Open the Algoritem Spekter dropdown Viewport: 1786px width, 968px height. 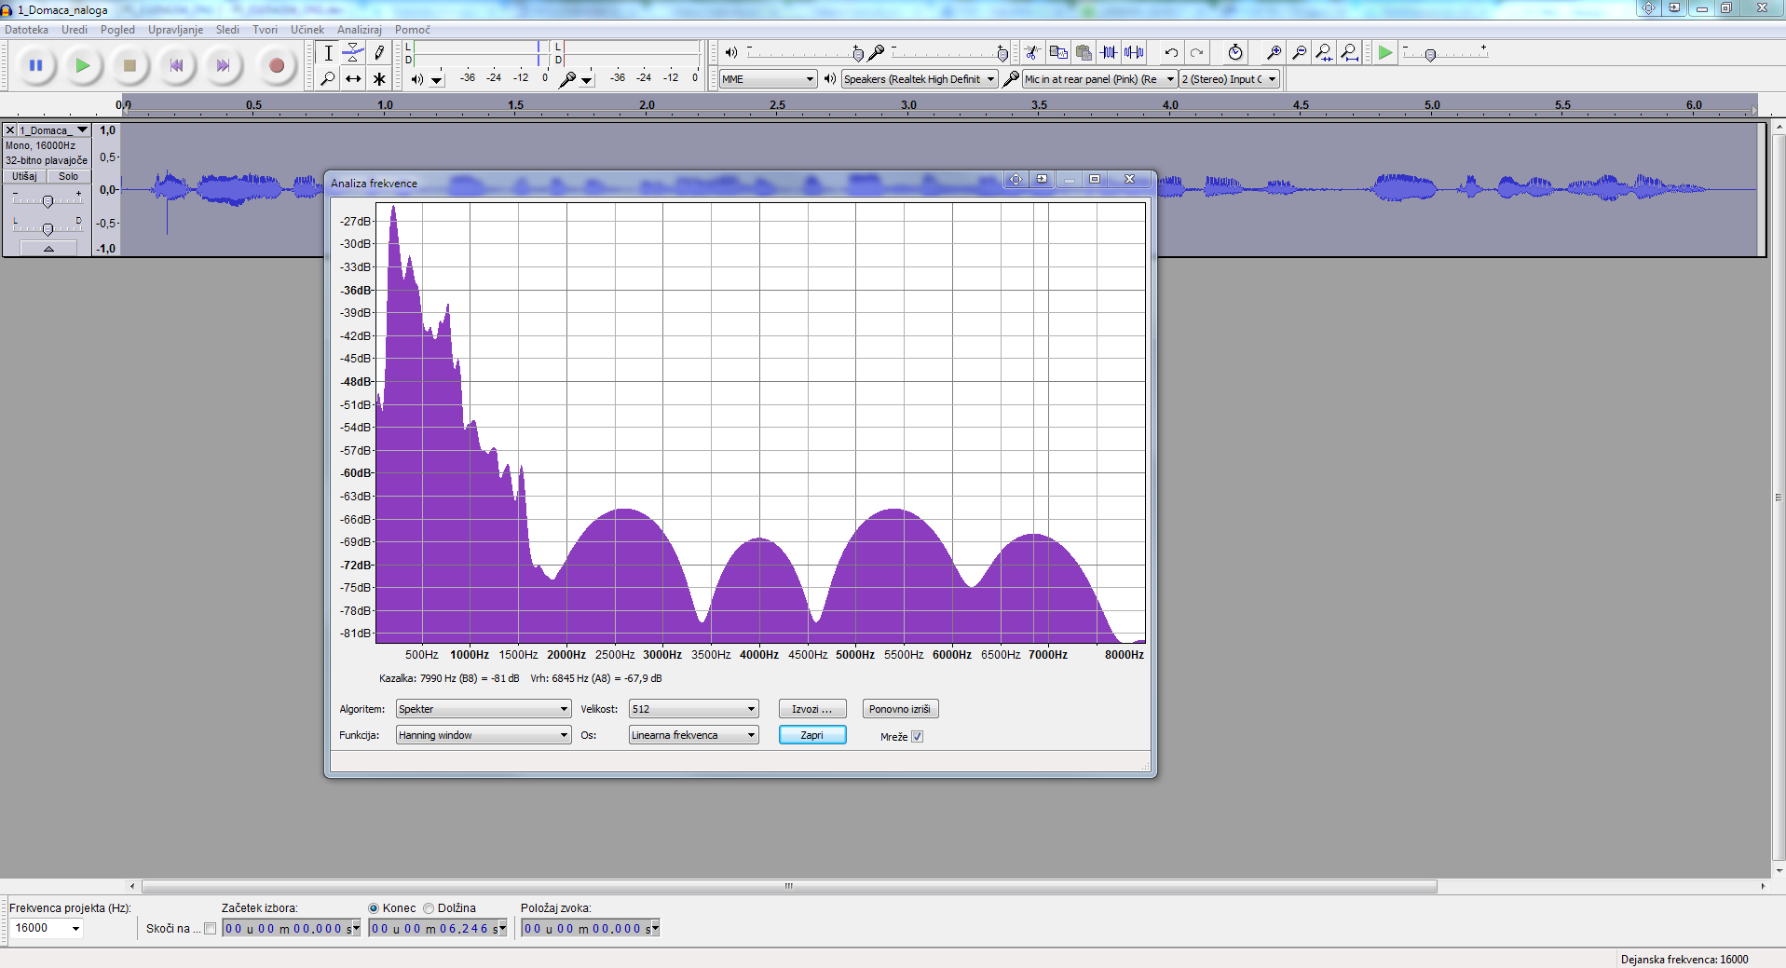(483, 709)
